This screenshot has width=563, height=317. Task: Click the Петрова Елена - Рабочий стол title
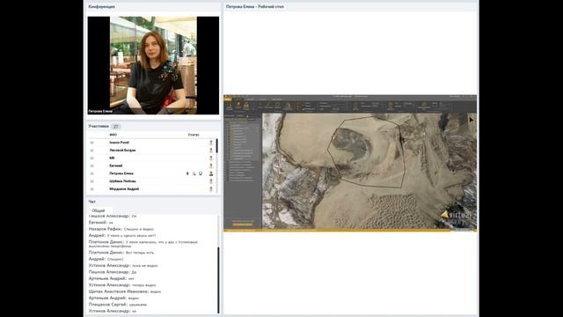coord(255,6)
